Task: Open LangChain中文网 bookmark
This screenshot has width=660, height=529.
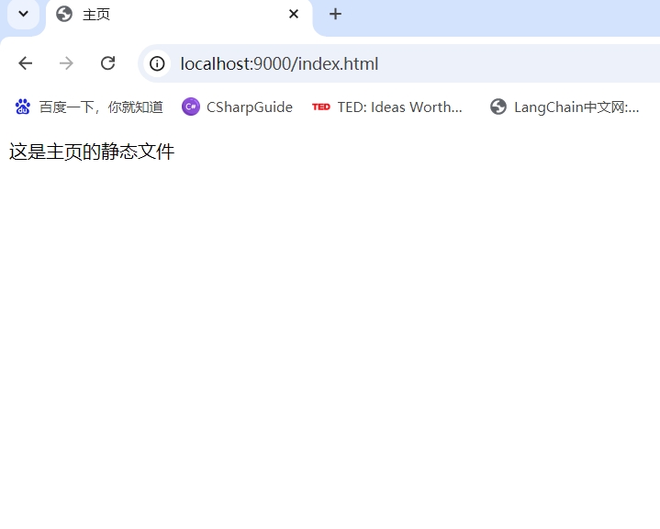Action: click(x=565, y=107)
